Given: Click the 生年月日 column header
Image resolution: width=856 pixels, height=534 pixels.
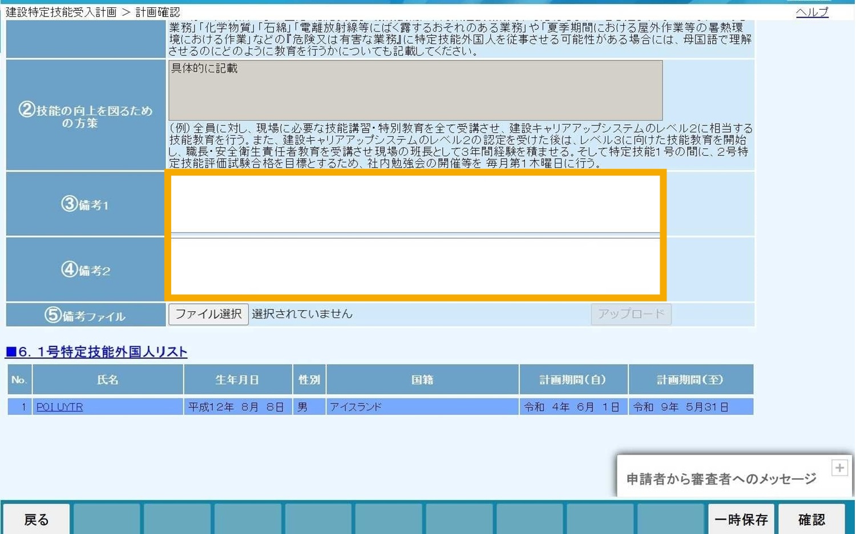Looking at the screenshot, I should click(x=237, y=380).
